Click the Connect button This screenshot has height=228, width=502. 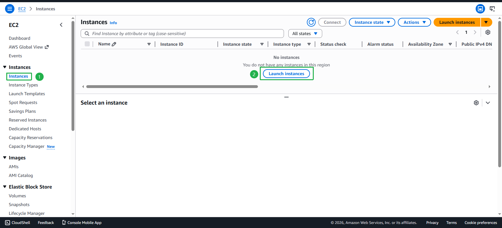coord(332,22)
